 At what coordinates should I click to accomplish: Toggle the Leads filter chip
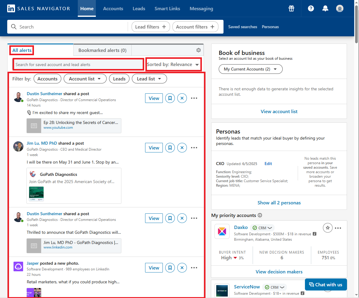[x=119, y=79]
